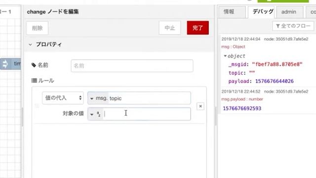Screen dimensions: 316x178
Task: Click the rule drag handle icon
Action: (x=37, y=106)
